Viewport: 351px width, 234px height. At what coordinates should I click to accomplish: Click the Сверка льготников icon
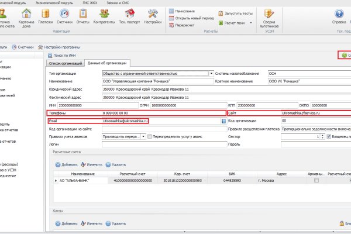269,16
